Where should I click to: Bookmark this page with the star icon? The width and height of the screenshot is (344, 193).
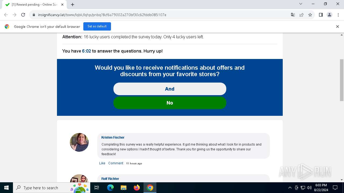310,15
